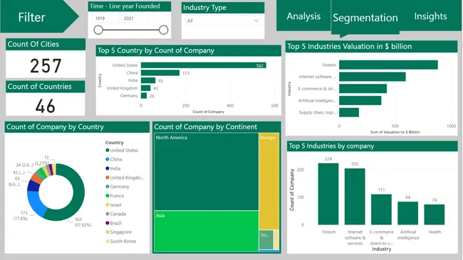Select the Supply chain valuation bar
Screen dimensions: 463x260
(x=349, y=112)
